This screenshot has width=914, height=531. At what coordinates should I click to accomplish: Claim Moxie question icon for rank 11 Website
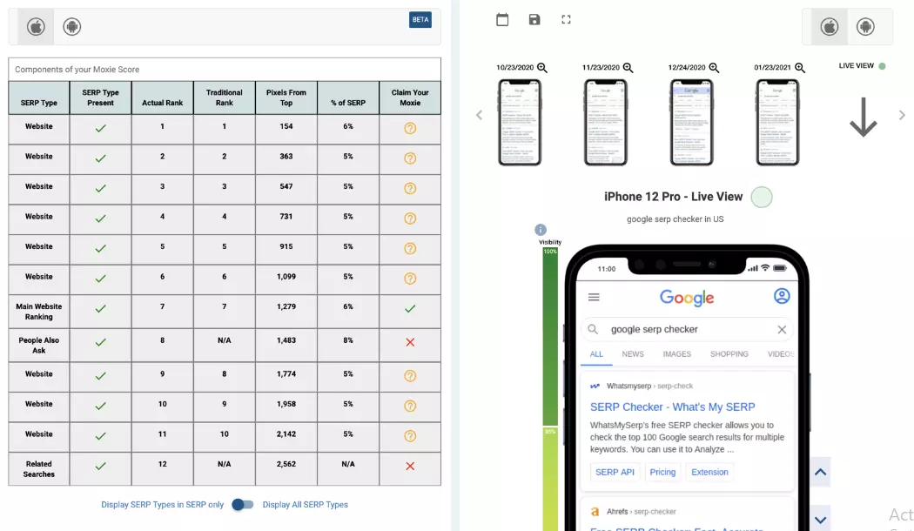point(410,436)
